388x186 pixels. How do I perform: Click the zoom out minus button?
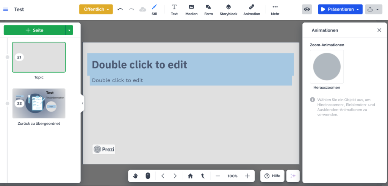coord(217,176)
